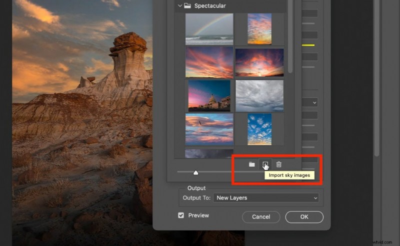The image size is (400, 246).
Task: Choose the rainbow over ocean sky thumbnail
Action: 209,29
